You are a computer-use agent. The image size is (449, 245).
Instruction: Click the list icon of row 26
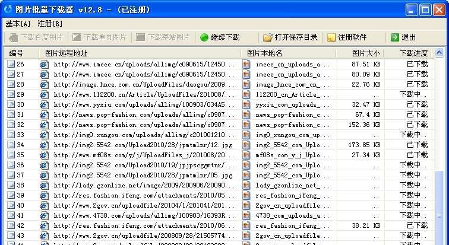(11, 63)
